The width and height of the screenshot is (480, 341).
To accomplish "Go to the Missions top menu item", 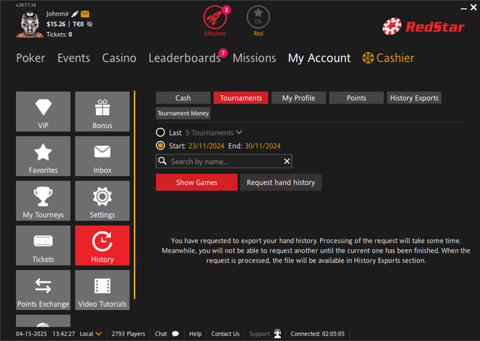I will tap(254, 58).
